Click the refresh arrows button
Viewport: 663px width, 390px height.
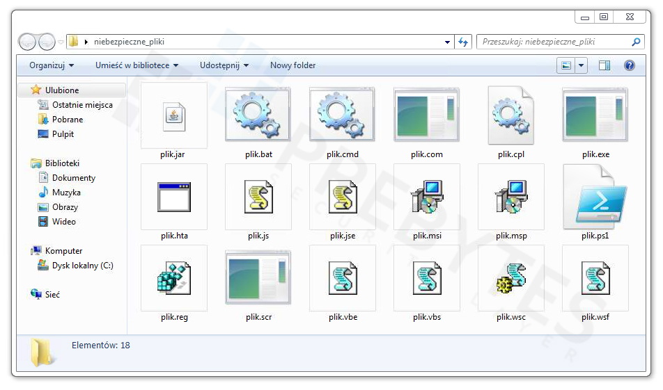tap(463, 42)
